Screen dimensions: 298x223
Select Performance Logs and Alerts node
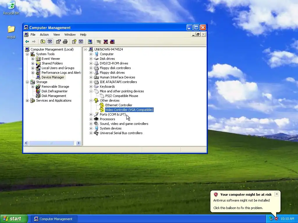coord(61,73)
